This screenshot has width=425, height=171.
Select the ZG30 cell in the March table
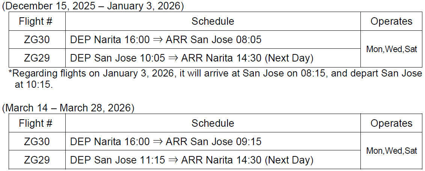(37, 142)
